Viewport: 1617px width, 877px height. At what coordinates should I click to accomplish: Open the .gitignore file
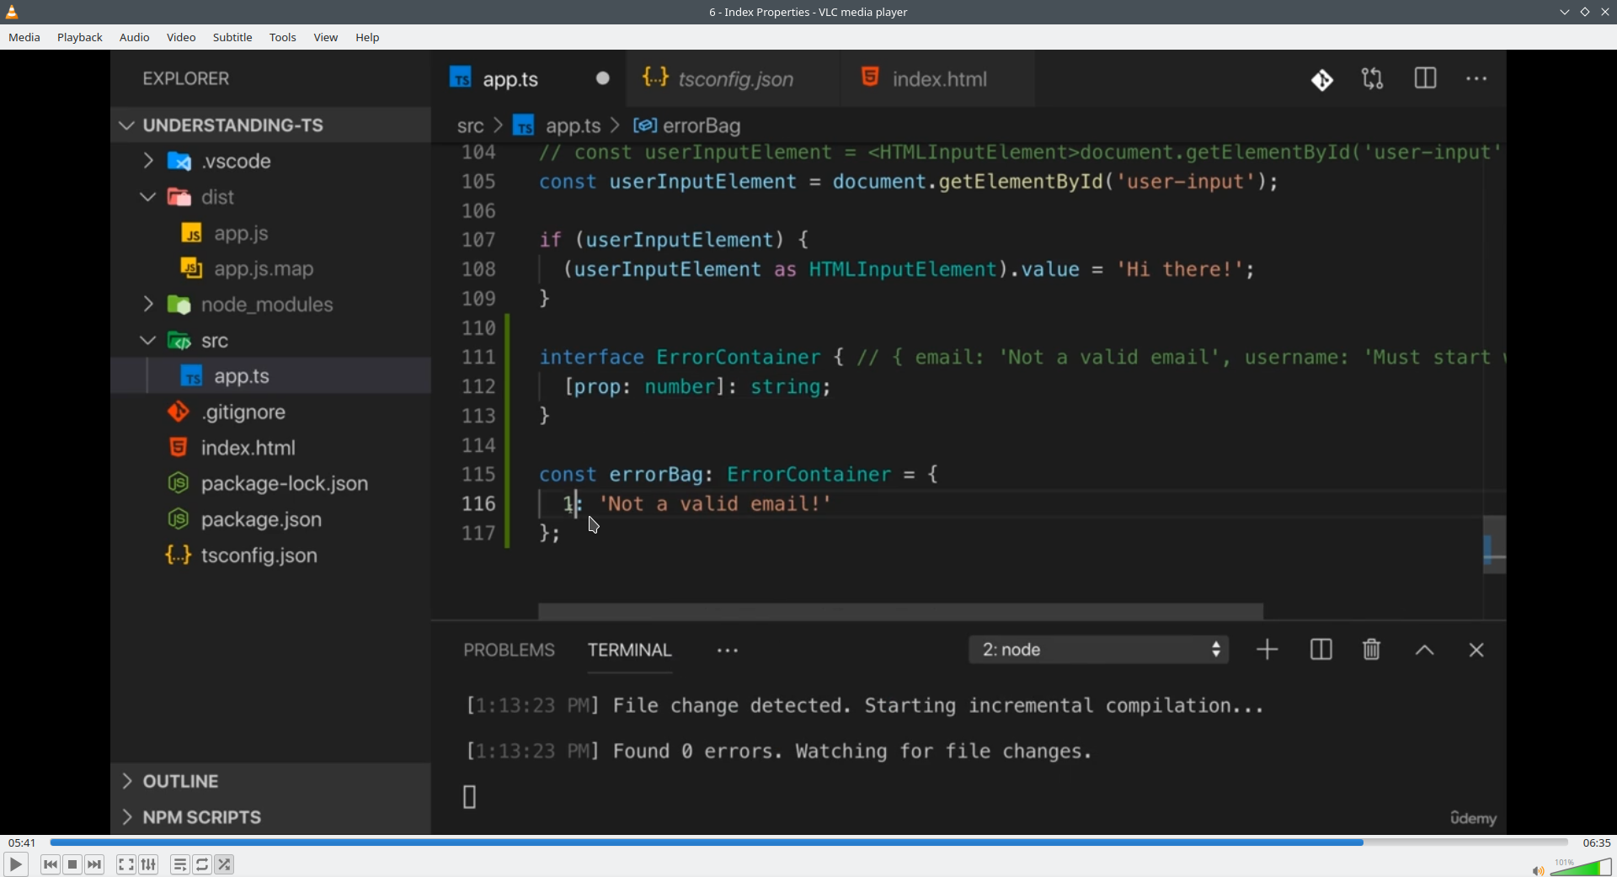[x=270, y=412]
